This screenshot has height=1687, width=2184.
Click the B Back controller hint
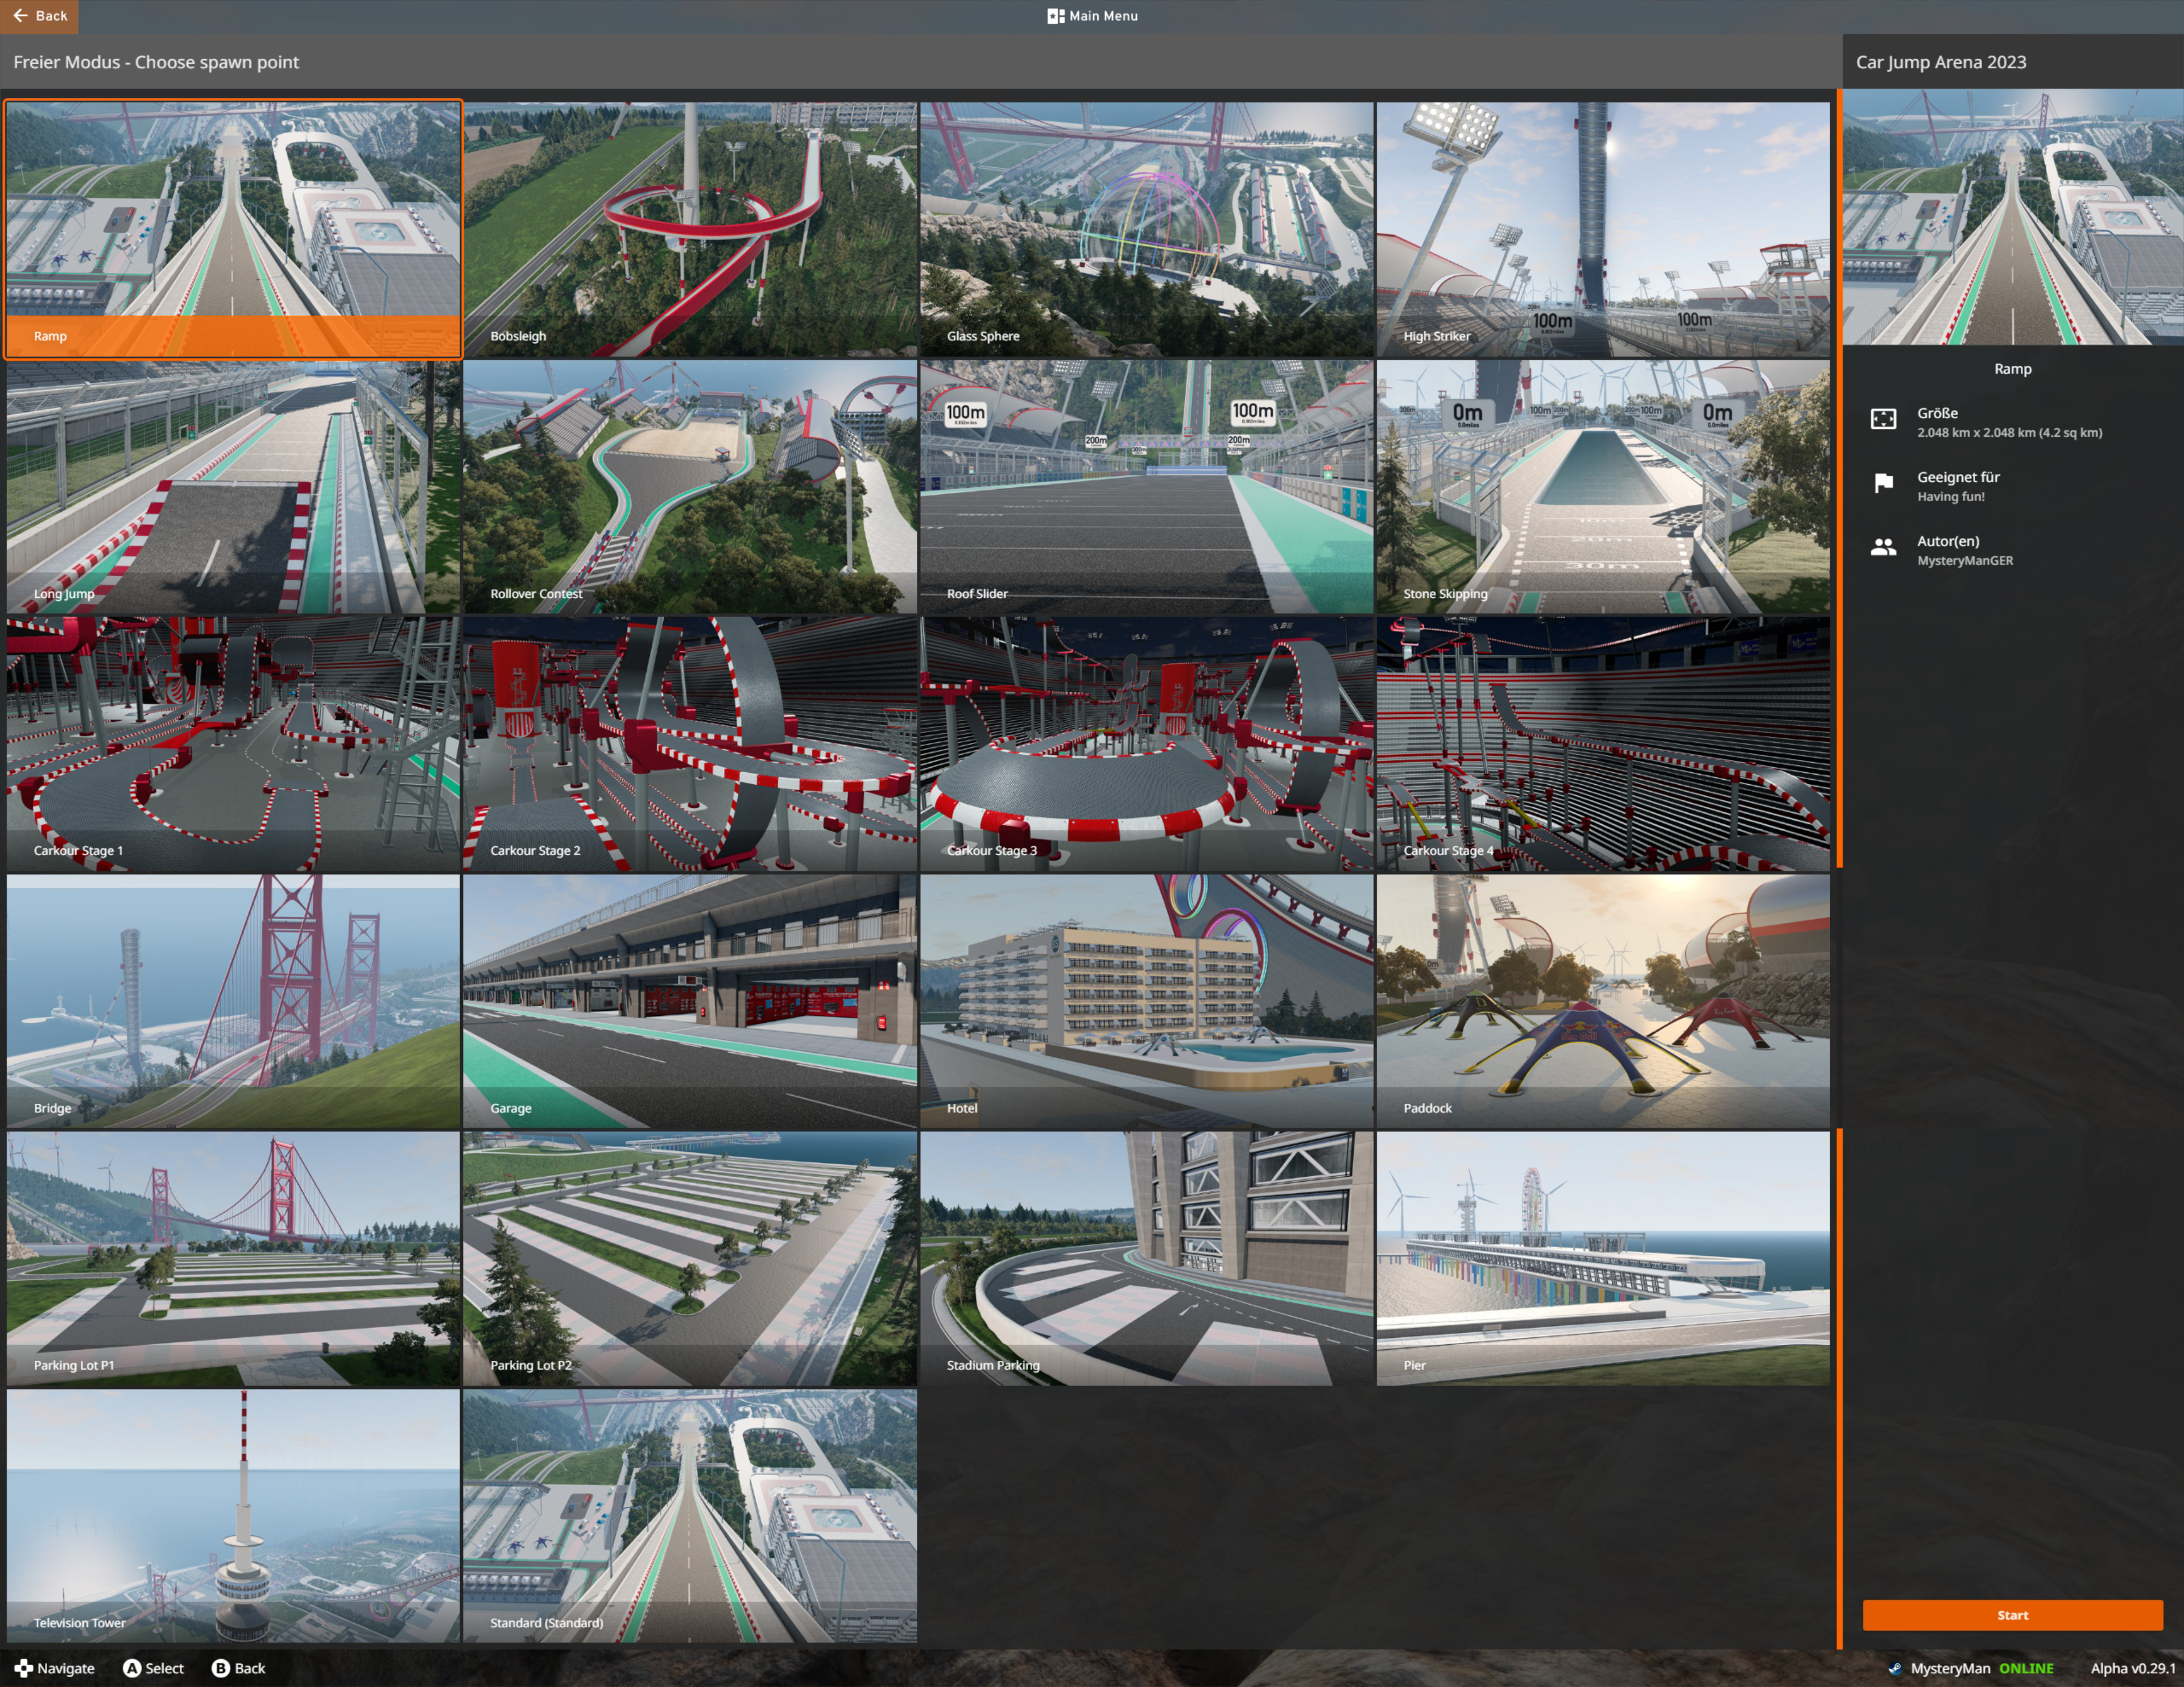[238, 1668]
